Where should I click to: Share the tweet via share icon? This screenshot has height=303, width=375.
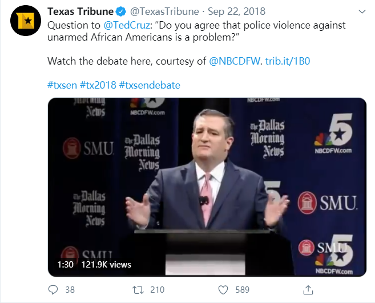pos(308,290)
